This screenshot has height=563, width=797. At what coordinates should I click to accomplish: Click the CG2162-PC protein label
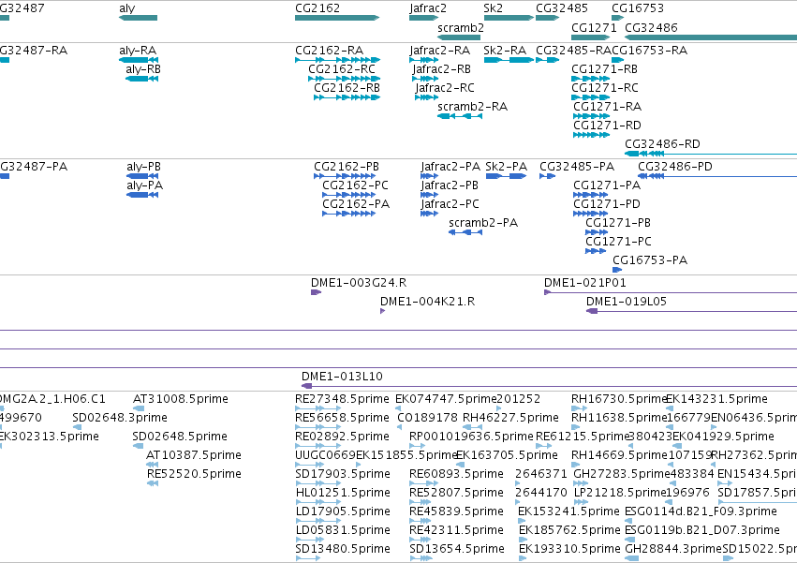tap(355, 185)
